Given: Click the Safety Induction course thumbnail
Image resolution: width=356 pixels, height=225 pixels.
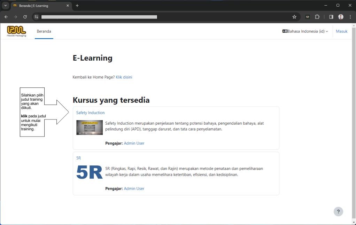Looking at the screenshot, I should pyautogui.click(x=90, y=127).
